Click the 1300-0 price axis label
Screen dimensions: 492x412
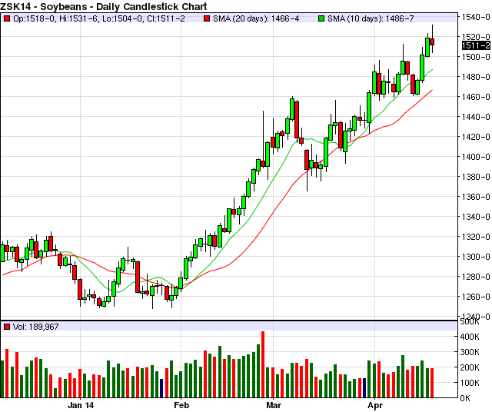(x=476, y=257)
